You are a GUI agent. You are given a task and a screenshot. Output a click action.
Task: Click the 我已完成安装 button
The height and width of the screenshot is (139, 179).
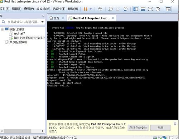[x=138, y=128]
